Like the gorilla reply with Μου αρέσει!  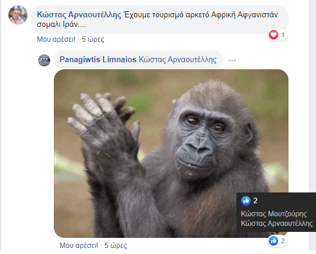[x=79, y=246]
